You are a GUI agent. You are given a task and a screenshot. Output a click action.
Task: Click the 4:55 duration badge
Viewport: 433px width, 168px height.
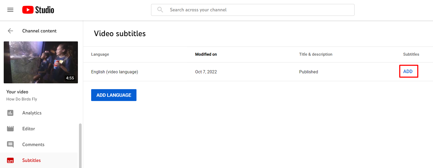tap(70, 78)
